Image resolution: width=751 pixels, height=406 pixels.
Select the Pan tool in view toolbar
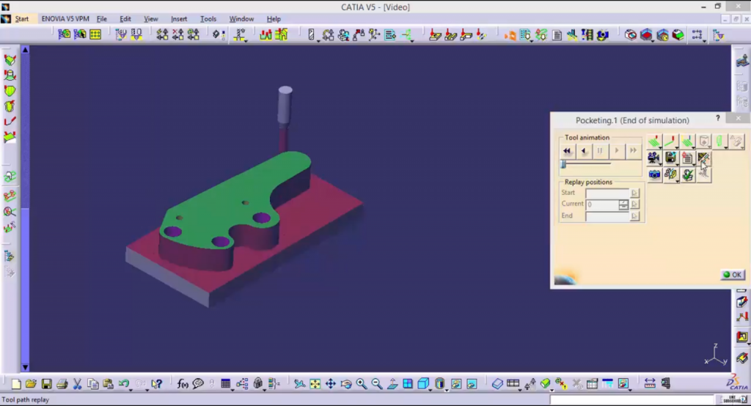pos(330,383)
